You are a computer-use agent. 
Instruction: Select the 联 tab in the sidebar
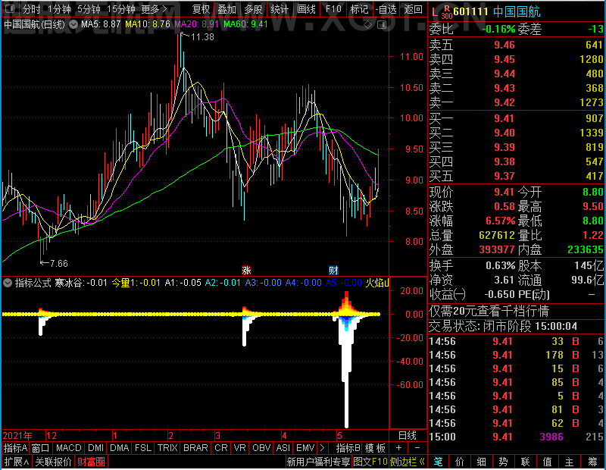(525, 462)
